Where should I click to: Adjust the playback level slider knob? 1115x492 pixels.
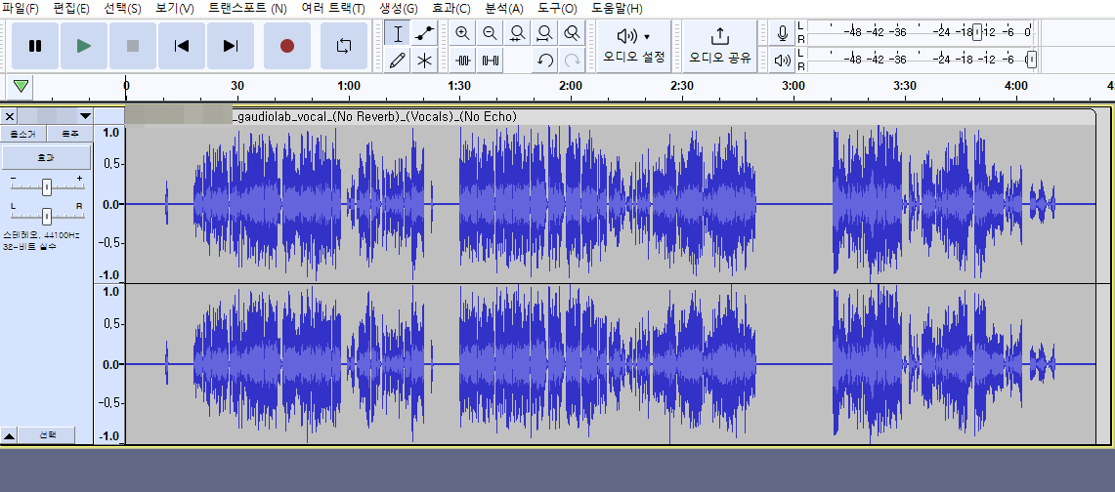click(x=1032, y=60)
